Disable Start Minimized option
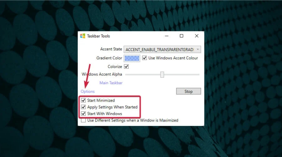 point(83,100)
